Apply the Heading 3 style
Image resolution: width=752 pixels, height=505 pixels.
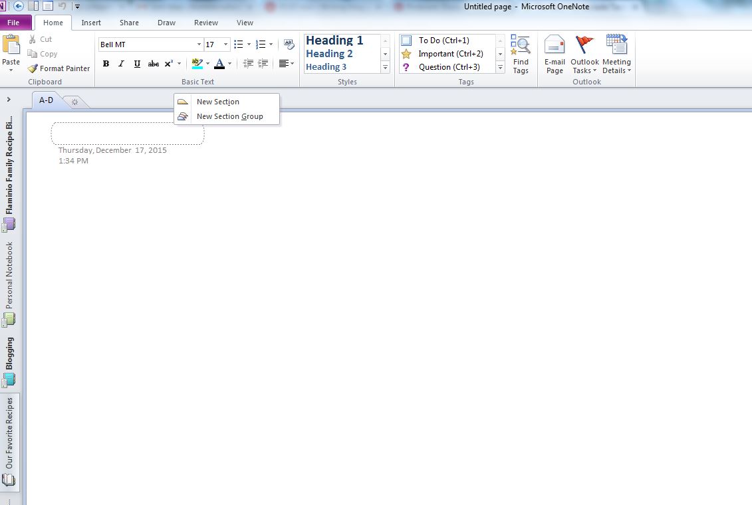(x=326, y=67)
